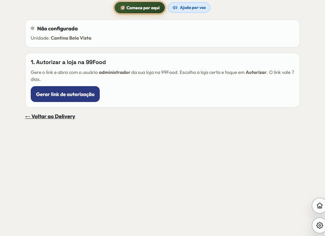The width and height of the screenshot is (325, 236).
Task: Click the left arrow before Voltar ao Delivery
Action: point(27,117)
